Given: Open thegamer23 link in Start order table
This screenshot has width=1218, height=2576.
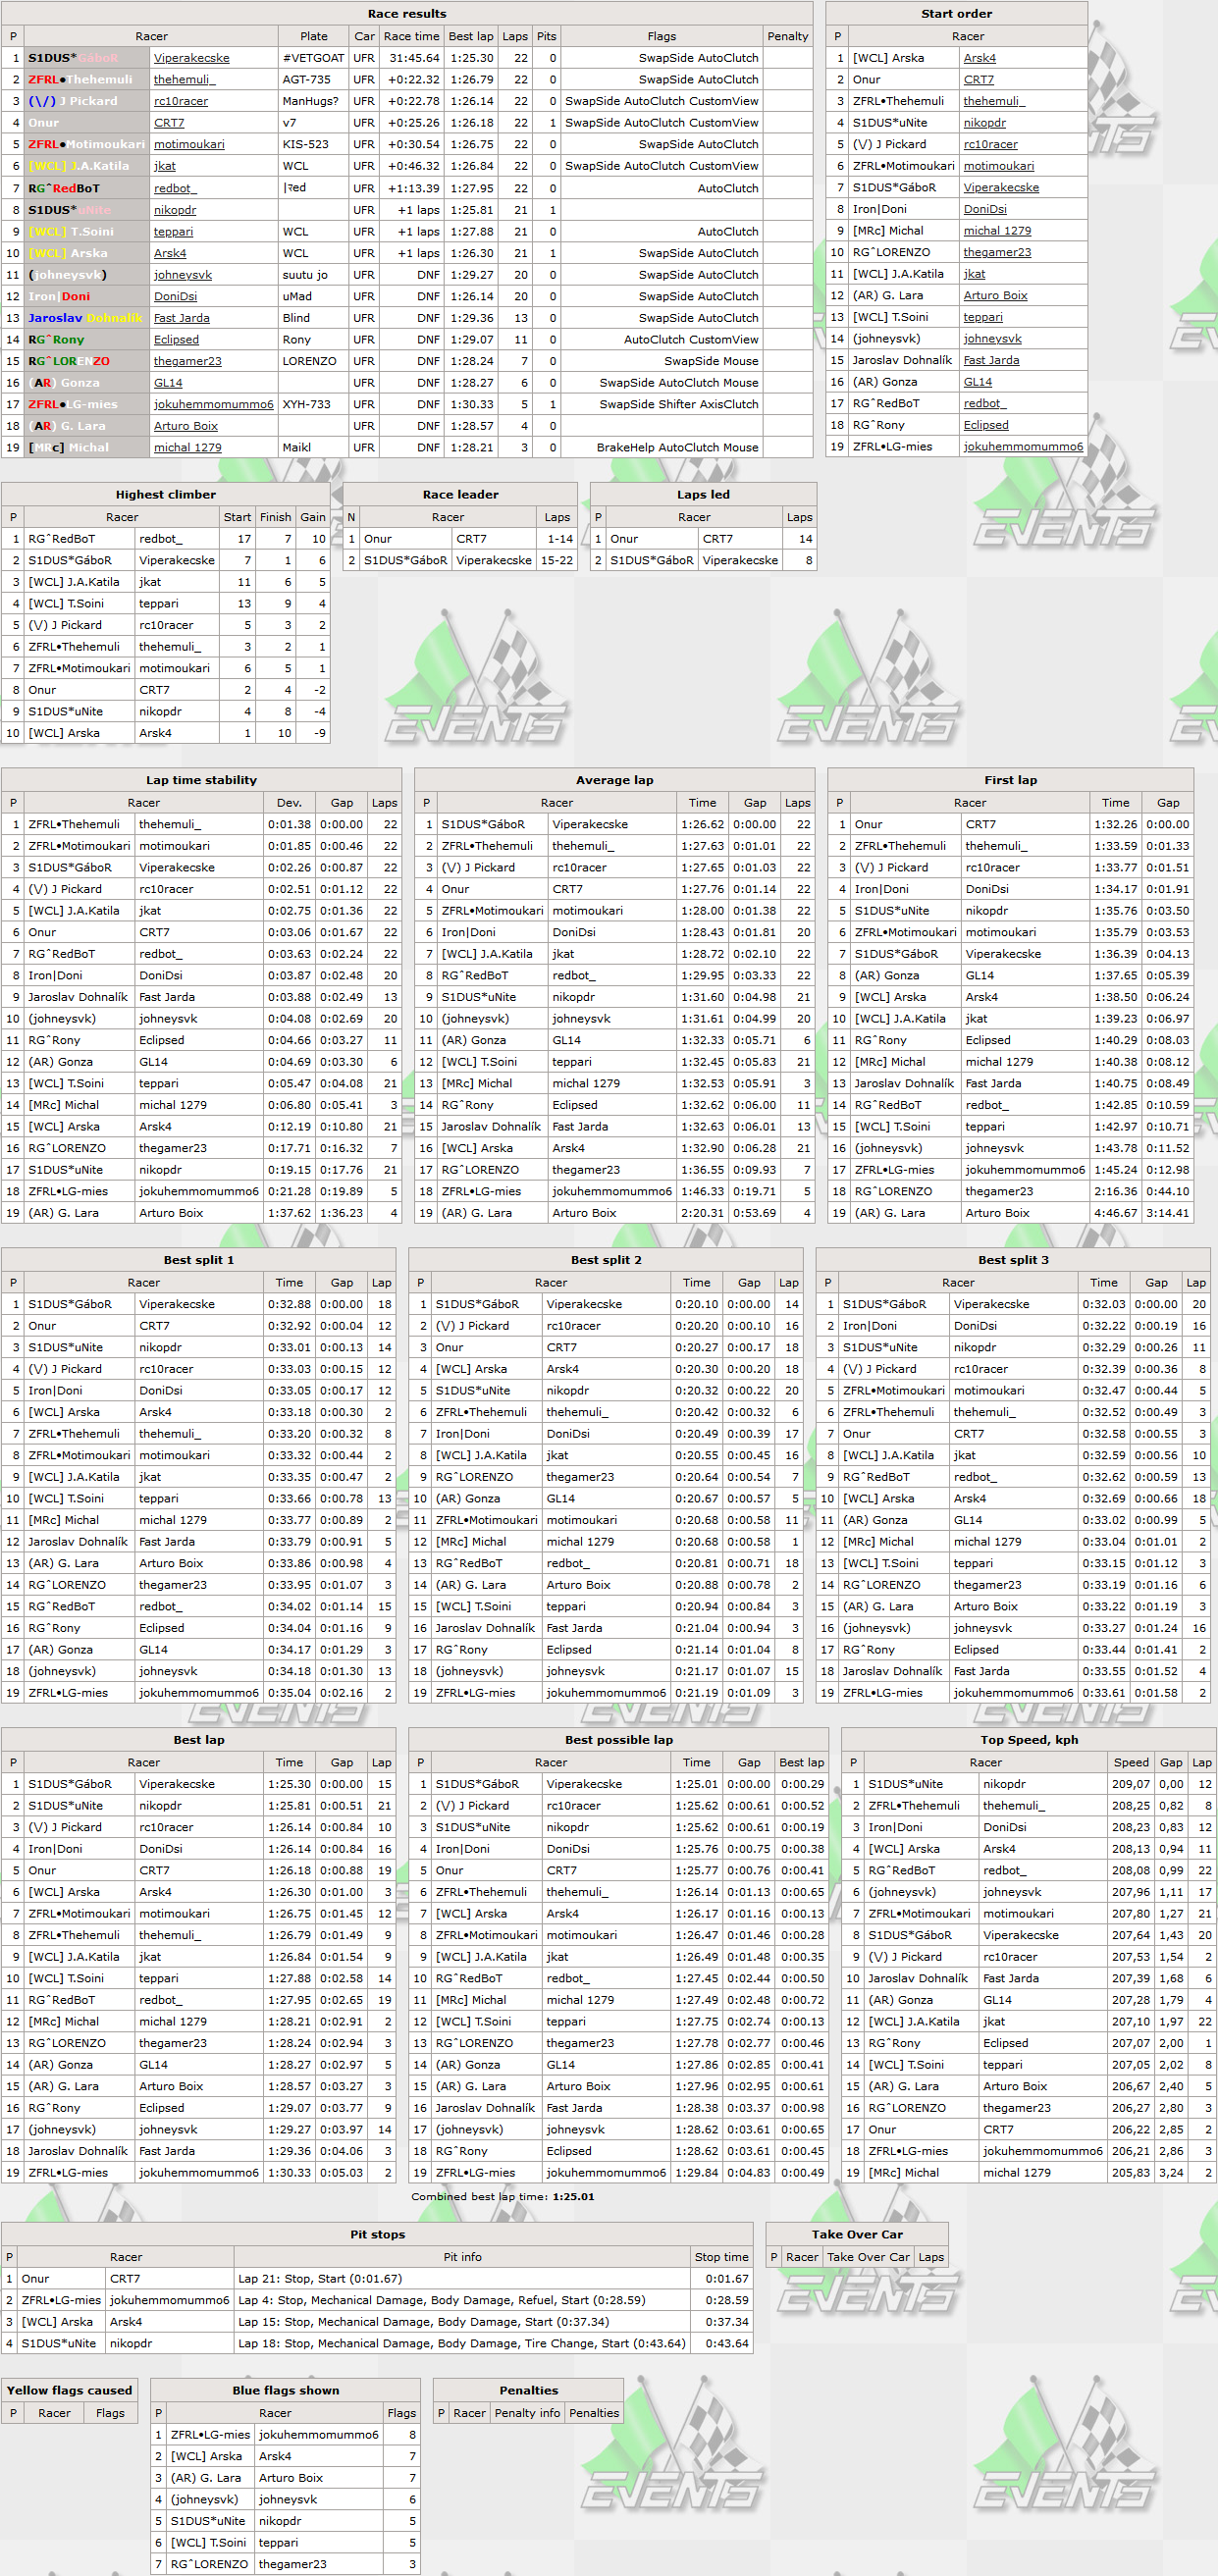Looking at the screenshot, I should coord(997,252).
